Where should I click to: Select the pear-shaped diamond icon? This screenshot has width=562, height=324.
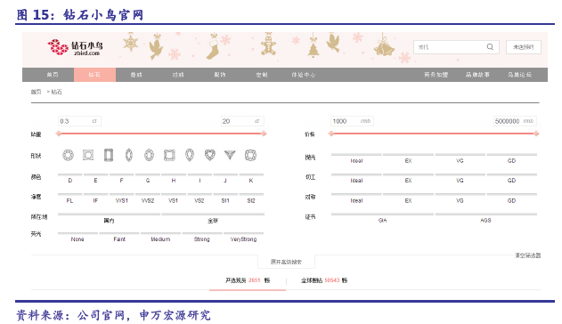(x=190, y=155)
